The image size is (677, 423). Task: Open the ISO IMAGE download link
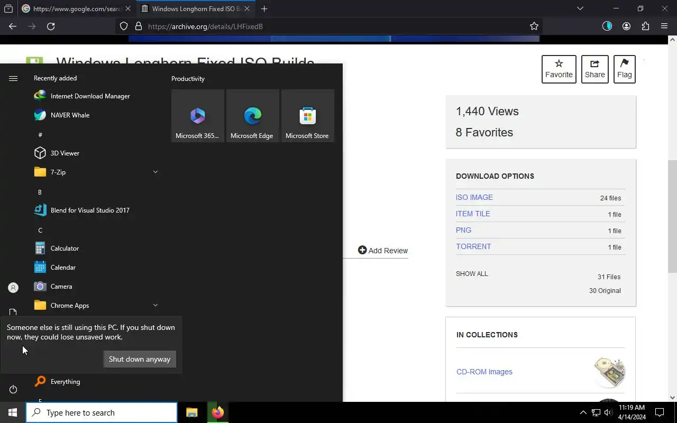click(474, 197)
